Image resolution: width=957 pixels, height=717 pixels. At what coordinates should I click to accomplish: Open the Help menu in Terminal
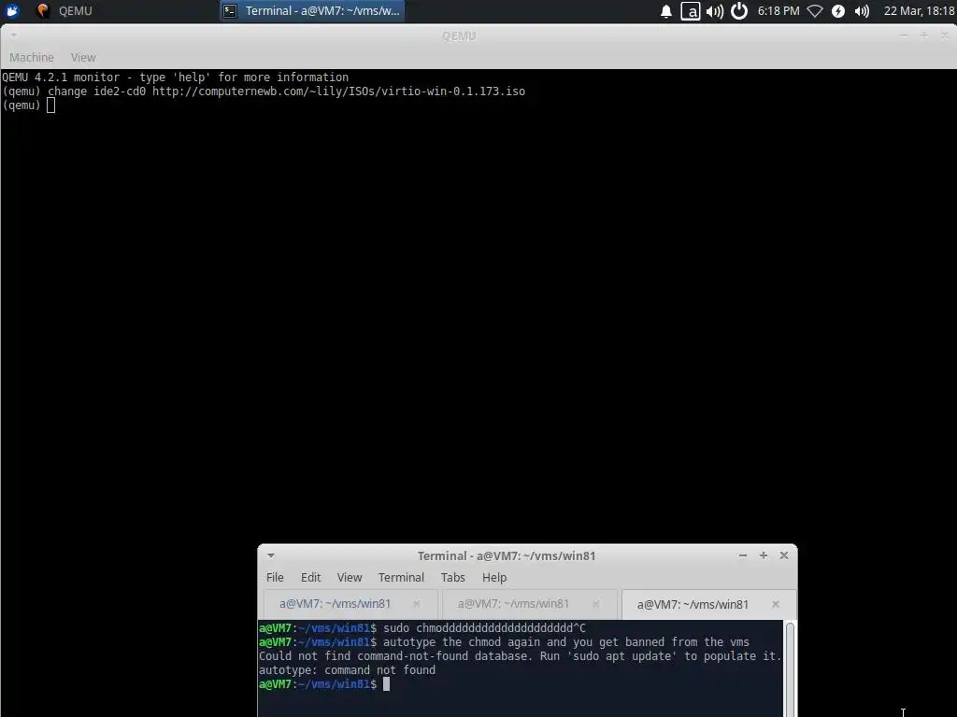pyautogui.click(x=494, y=577)
